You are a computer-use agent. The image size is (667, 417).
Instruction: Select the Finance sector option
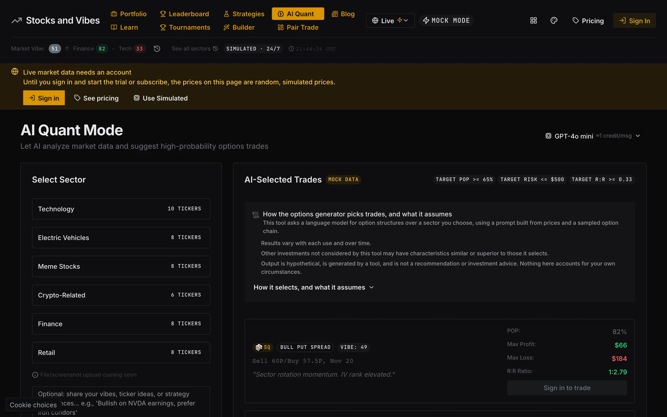[121, 324]
